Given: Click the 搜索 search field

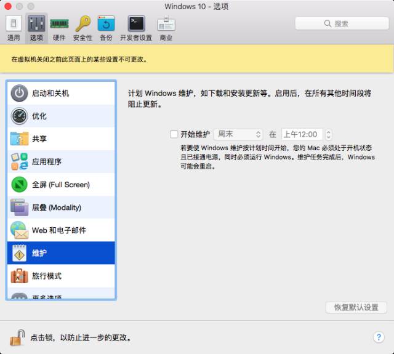Looking at the screenshot, I should click(x=342, y=23).
